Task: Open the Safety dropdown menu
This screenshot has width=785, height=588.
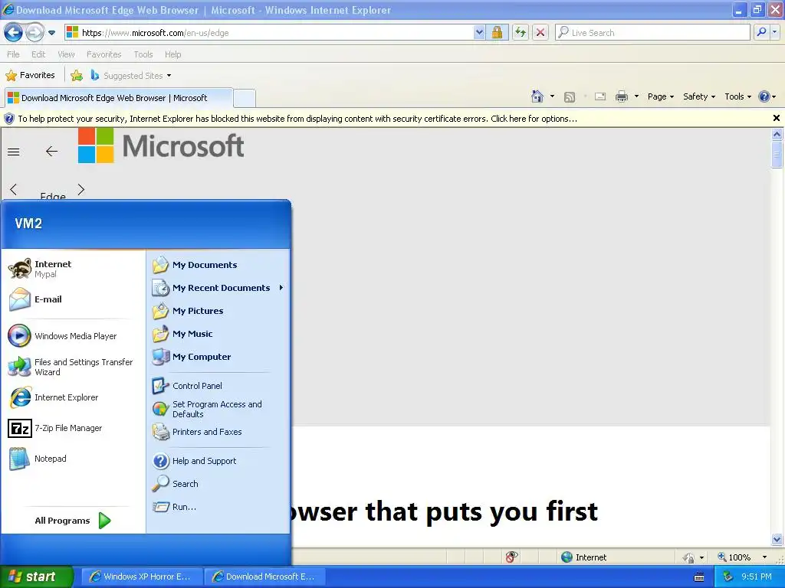Action: pos(699,97)
